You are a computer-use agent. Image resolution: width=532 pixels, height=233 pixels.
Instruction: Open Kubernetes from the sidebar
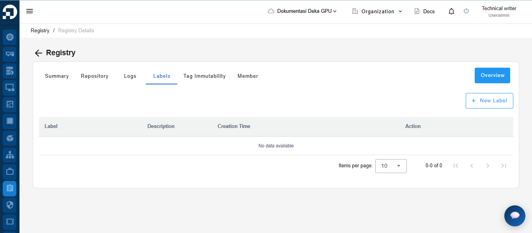[x=10, y=37]
